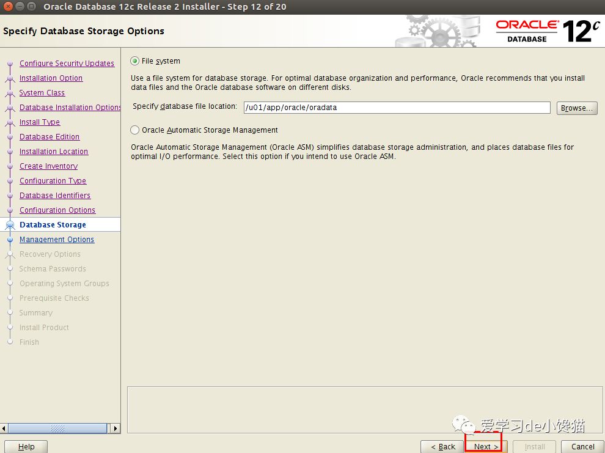Go to Configuration Options step

(57, 210)
